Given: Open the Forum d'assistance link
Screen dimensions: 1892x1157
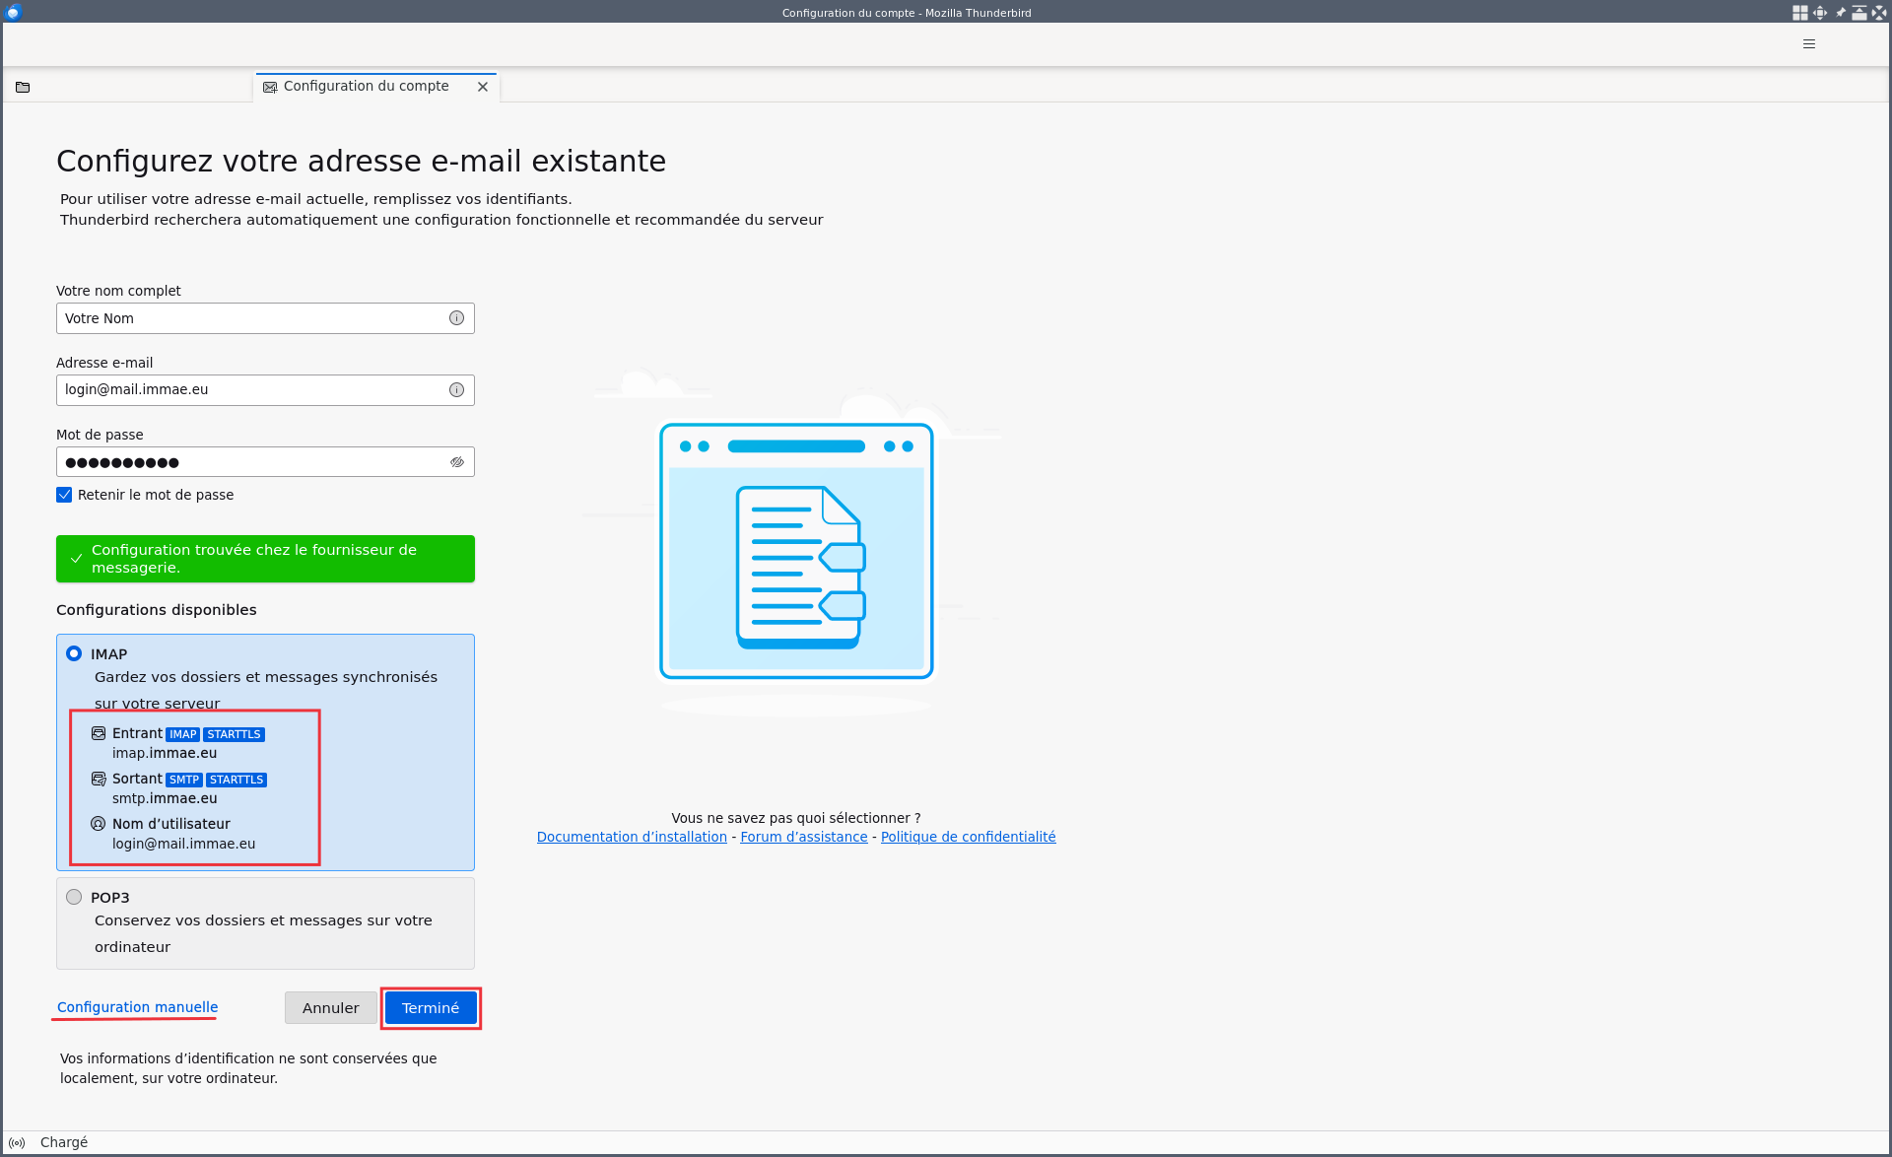Looking at the screenshot, I should pos(804,837).
